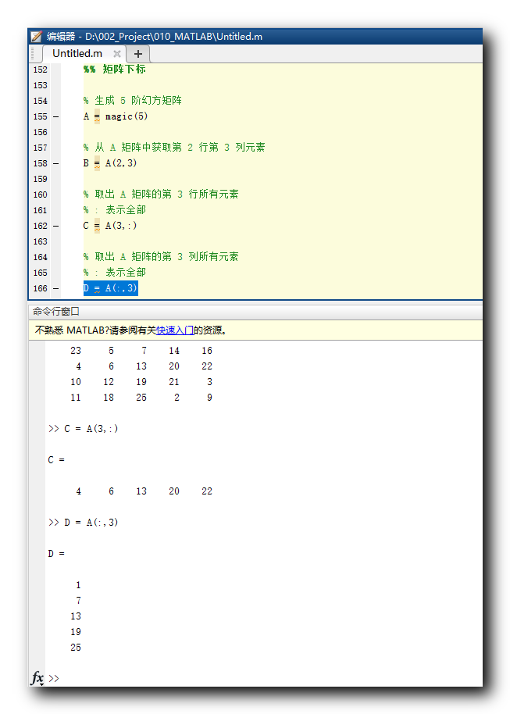Open the fx function browser icon
510x714 pixels.
click(37, 677)
